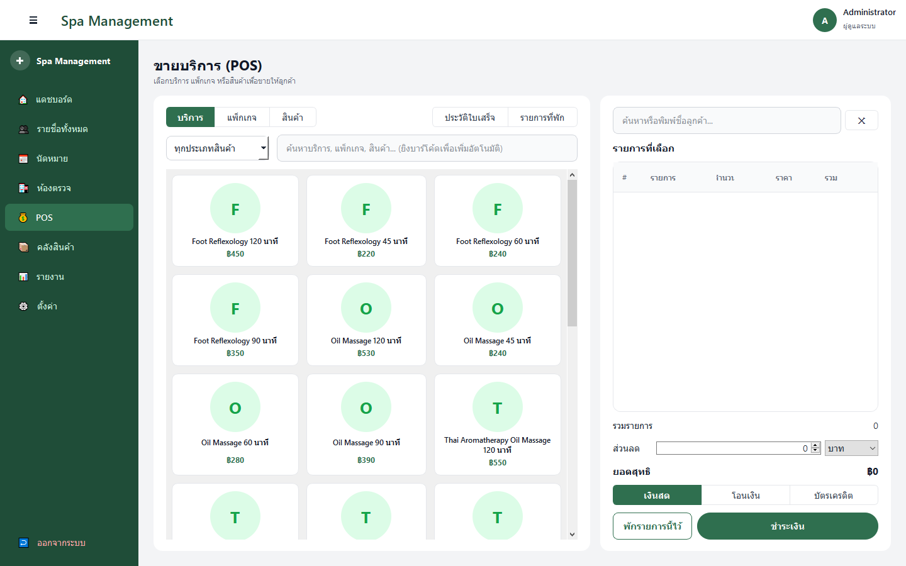This screenshot has width=906, height=566.
Task: Increase the discount value with stepper
Action: point(816,445)
